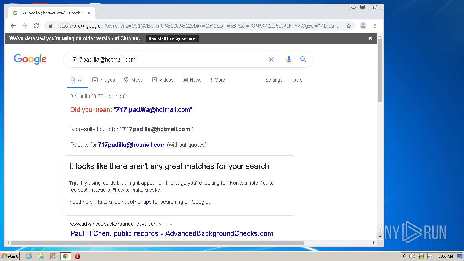The height and width of the screenshot is (261, 464).
Task: Click the horizontal scrollbar right arrow
Action: coord(374,243)
